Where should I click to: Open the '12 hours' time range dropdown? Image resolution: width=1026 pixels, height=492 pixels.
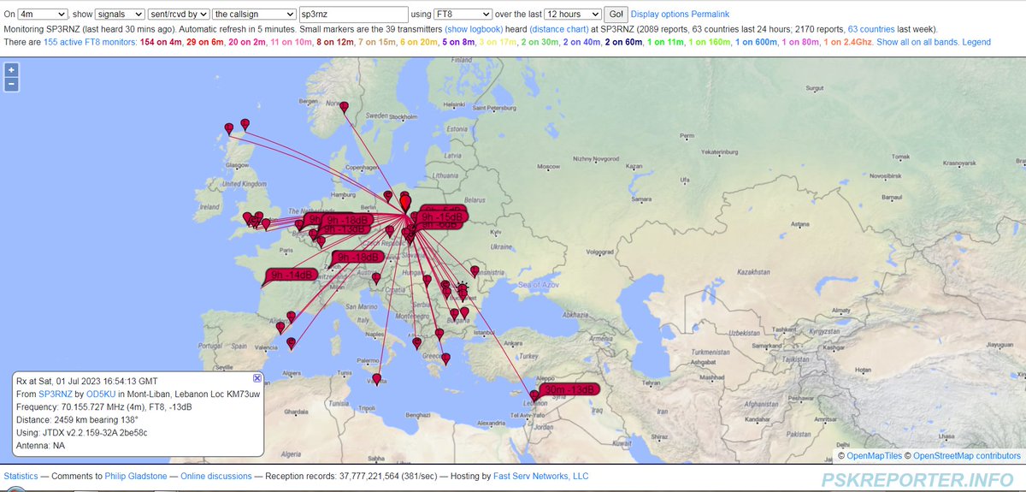click(572, 15)
